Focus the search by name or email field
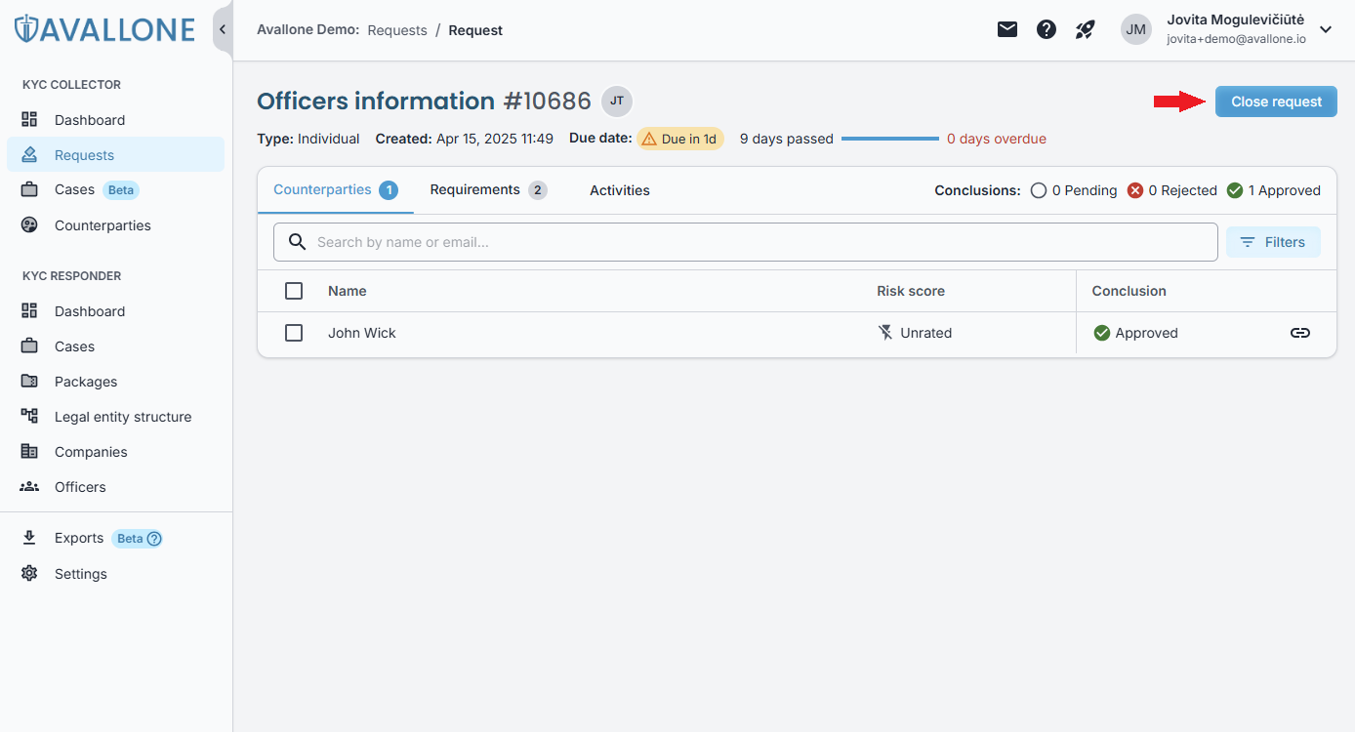Screen dimensions: 1355x732 pyautogui.click(x=746, y=242)
